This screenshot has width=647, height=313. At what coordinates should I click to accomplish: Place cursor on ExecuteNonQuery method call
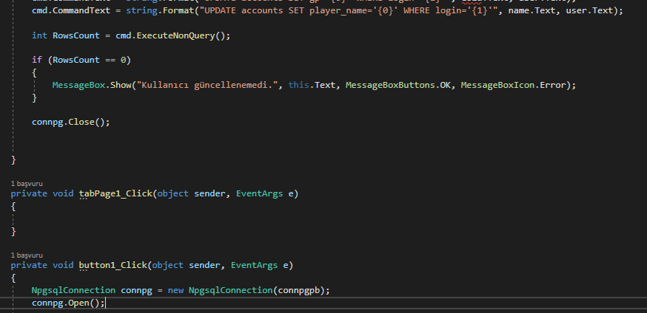point(175,35)
